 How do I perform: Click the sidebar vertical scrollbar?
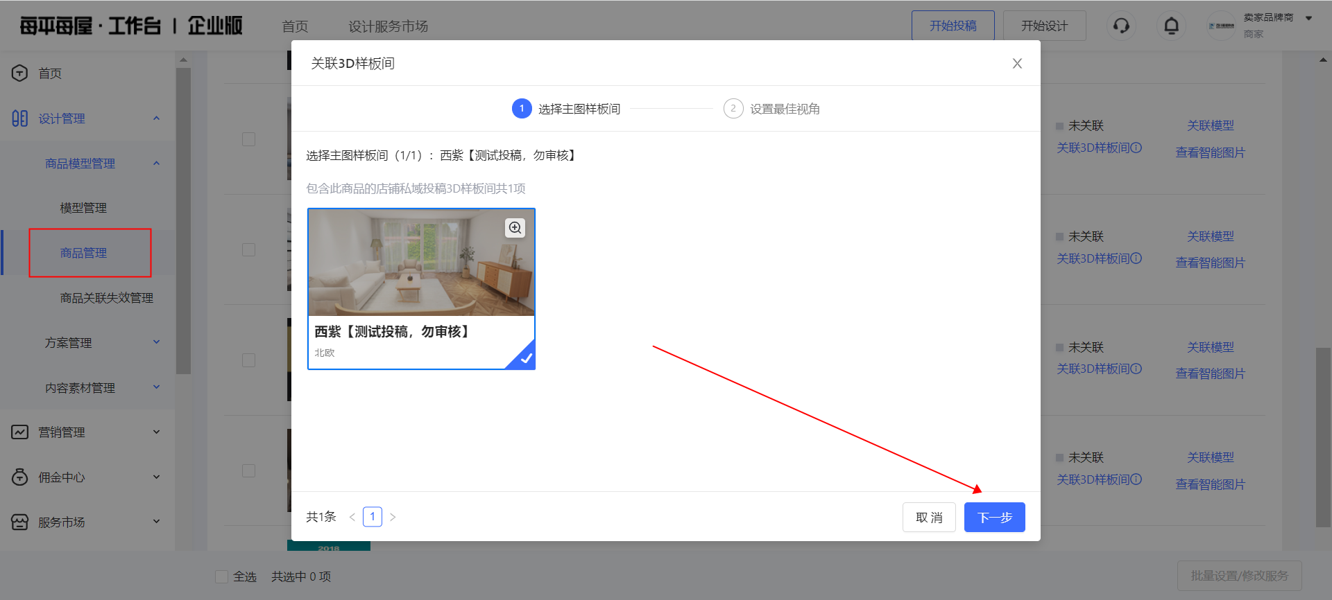(x=183, y=220)
